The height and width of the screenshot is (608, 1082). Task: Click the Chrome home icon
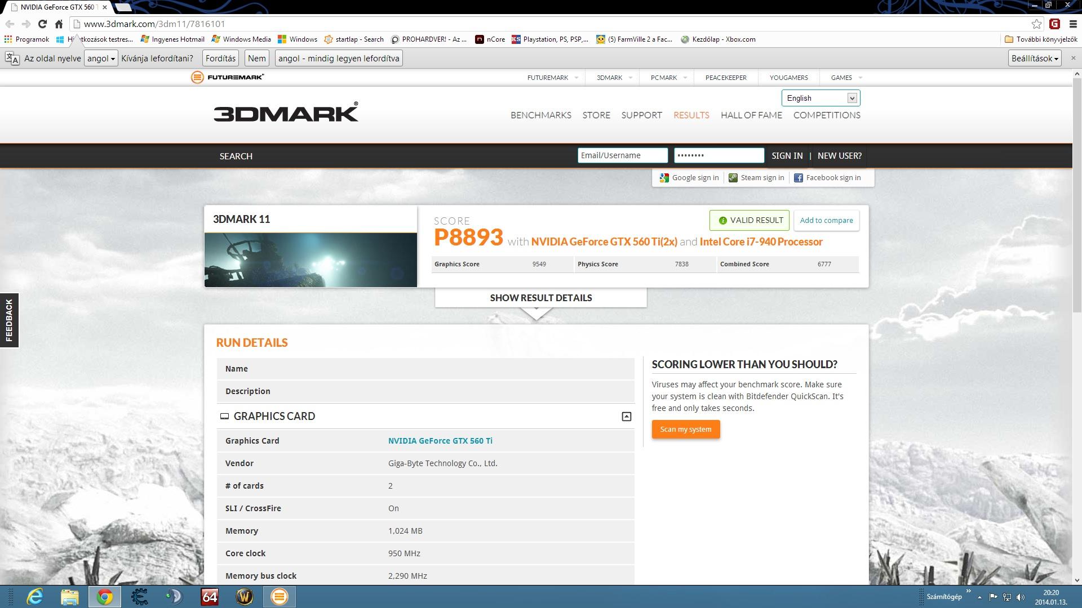(59, 24)
